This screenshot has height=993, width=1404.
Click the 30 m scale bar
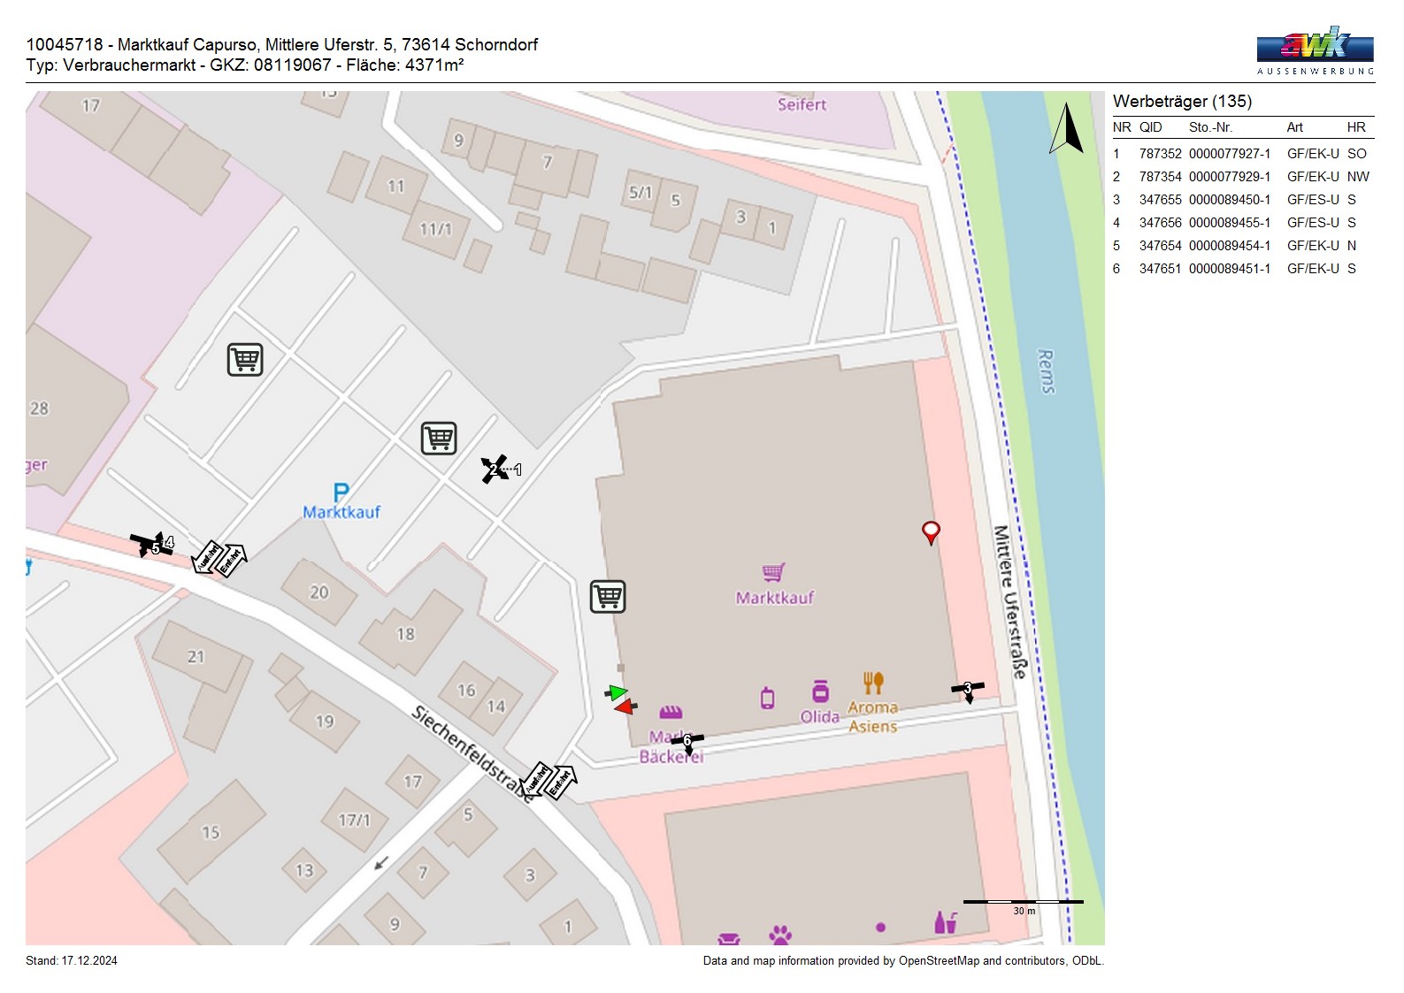click(x=1023, y=903)
